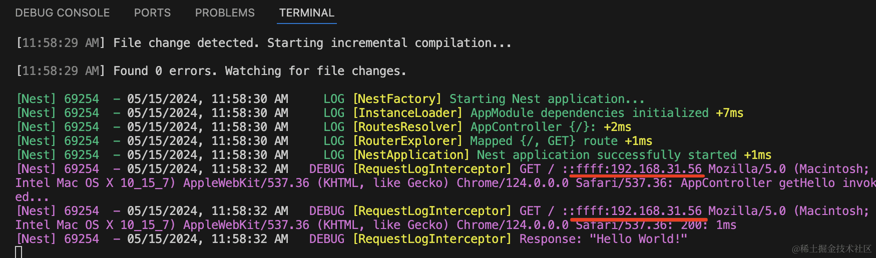The image size is (876, 258).
Task: Select the TERMINAL tab
Action: point(306,13)
